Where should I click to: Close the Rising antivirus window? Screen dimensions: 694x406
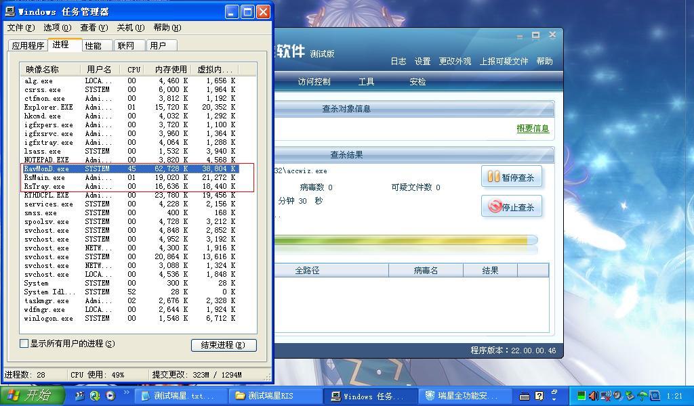pyautogui.click(x=552, y=35)
